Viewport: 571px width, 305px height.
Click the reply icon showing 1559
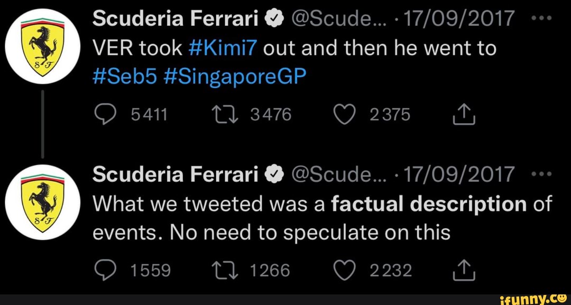[106, 269]
